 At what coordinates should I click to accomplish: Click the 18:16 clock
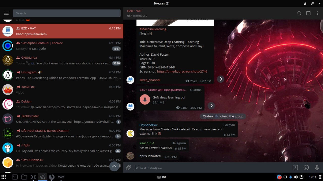313,177
